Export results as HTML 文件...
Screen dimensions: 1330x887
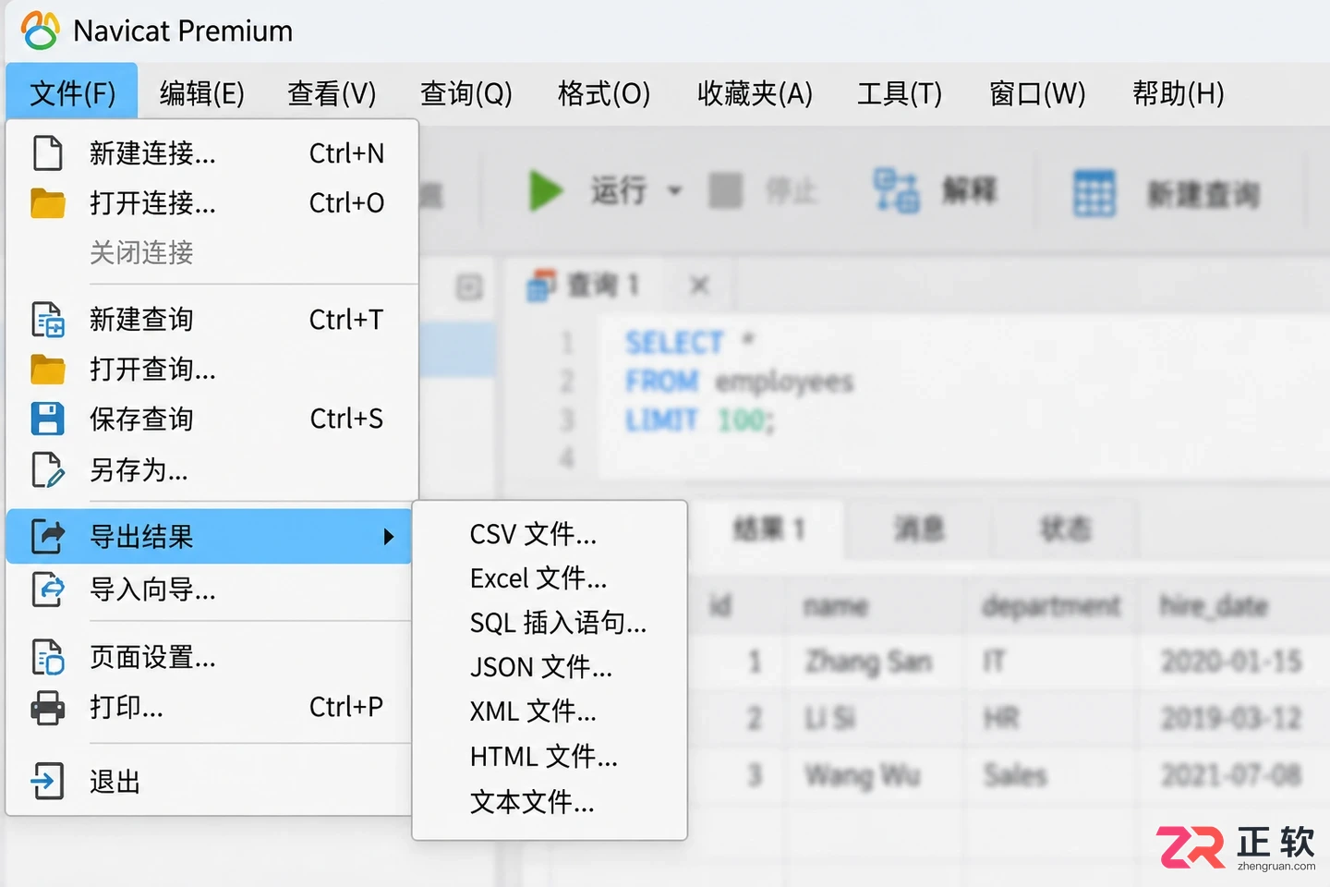[x=550, y=757]
